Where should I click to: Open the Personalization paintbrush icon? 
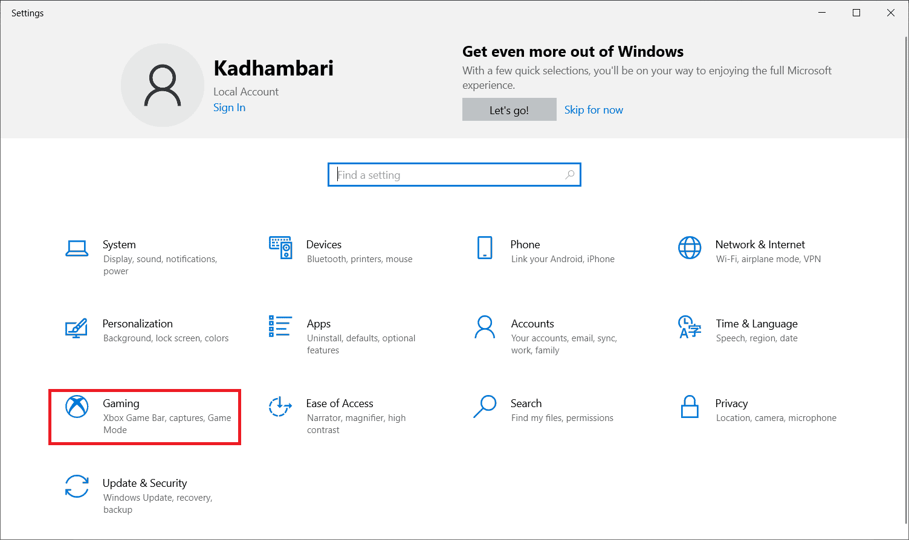click(x=77, y=327)
